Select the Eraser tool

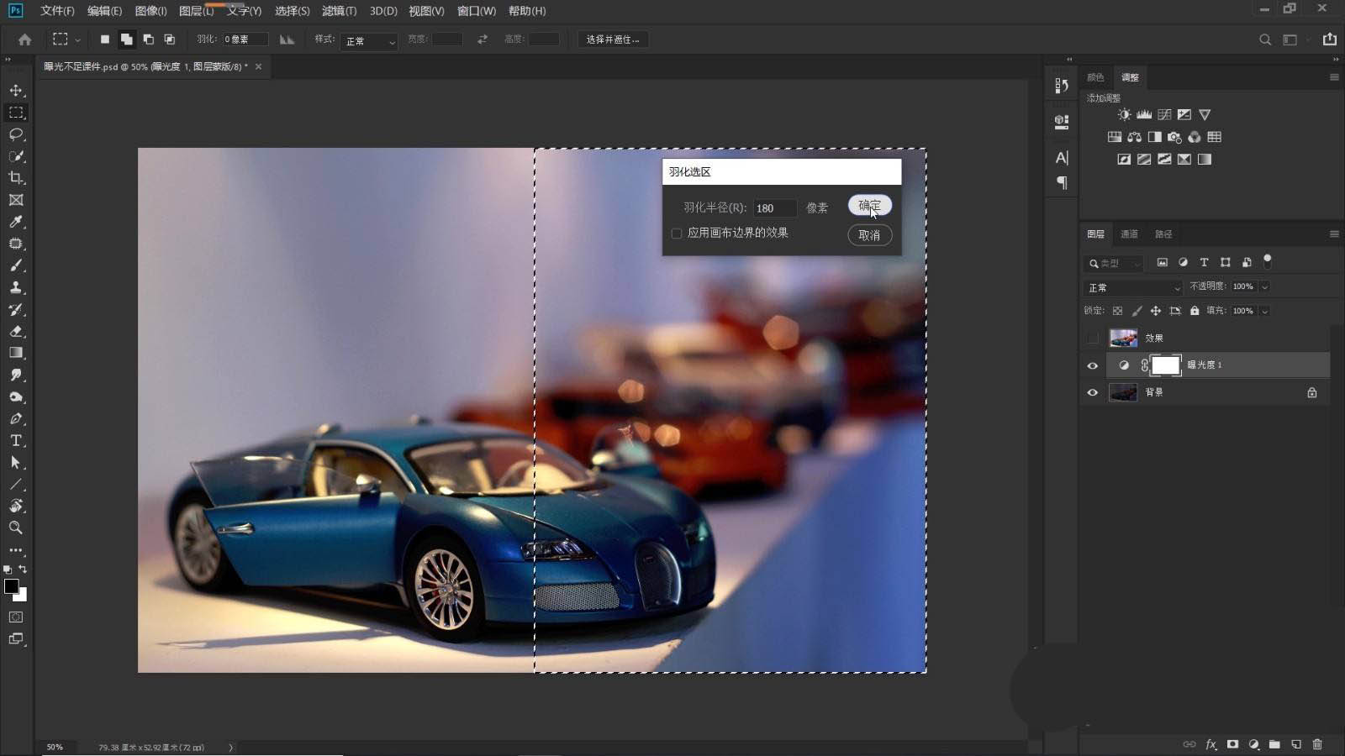point(16,331)
